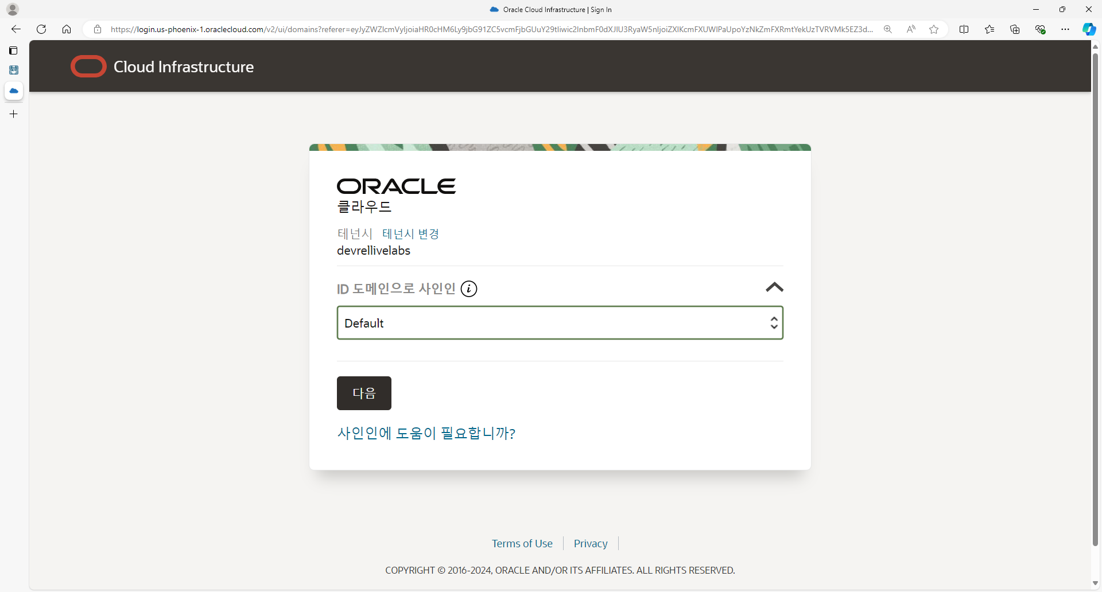View site information lock icon
Viewport: 1102px width, 592px height.
pyautogui.click(x=98, y=29)
